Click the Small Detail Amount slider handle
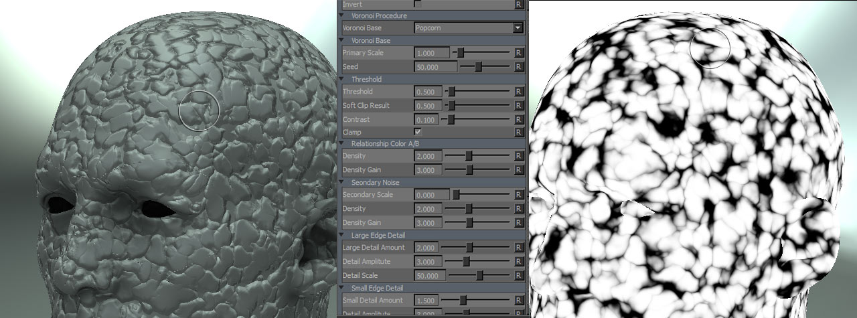This screenshot has width=857, height=318. 463,301
